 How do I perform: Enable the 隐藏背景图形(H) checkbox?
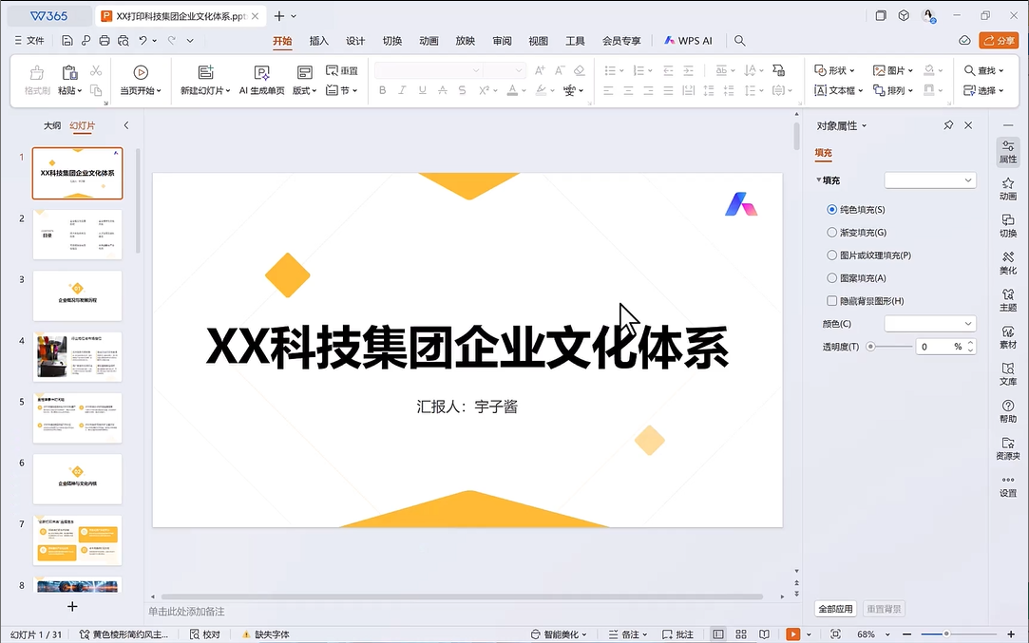coord(832,301)
